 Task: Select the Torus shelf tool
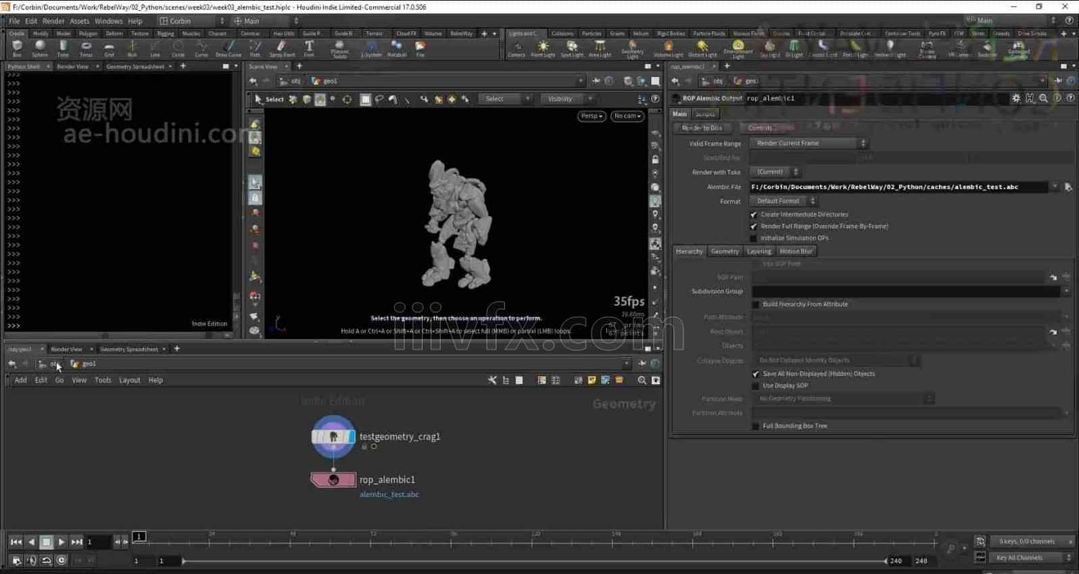[x=86, y=48]
